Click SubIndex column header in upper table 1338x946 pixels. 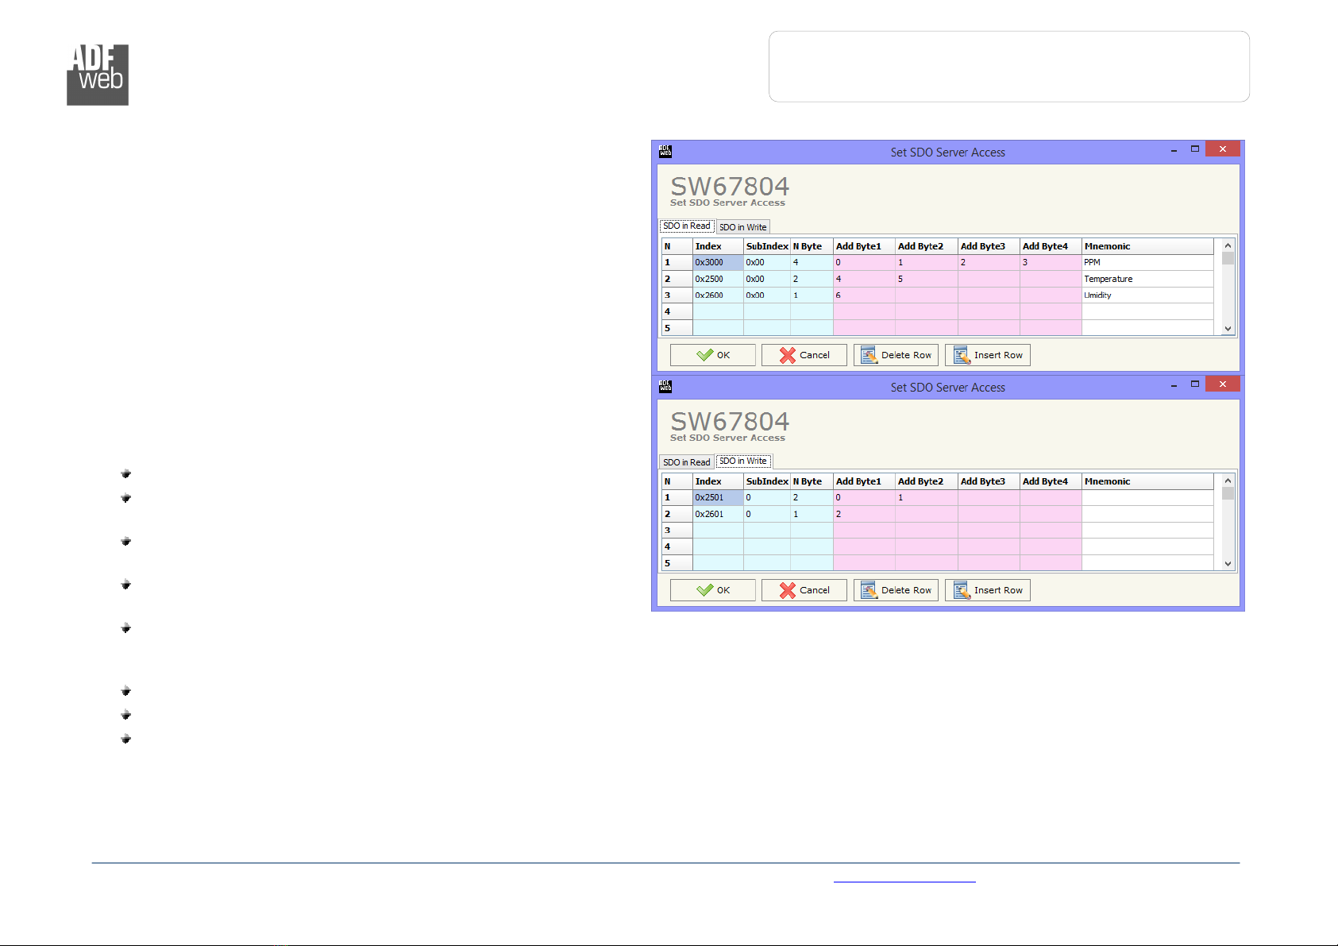(x=767, y=246)
